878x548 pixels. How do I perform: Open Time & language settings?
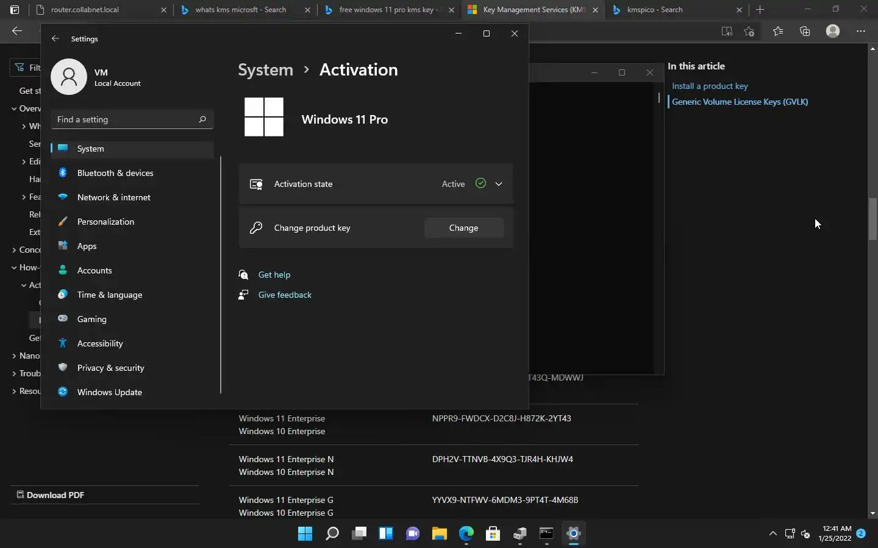tap(133, 295)
